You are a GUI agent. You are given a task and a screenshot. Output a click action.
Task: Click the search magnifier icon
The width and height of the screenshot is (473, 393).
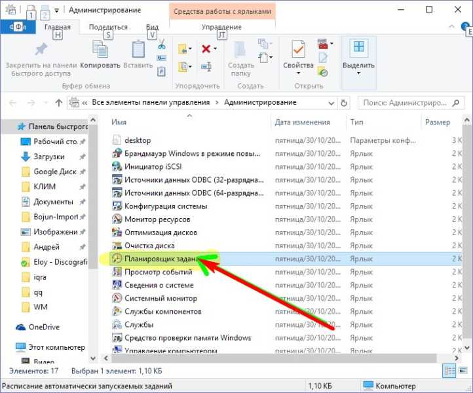coord(455,103)
